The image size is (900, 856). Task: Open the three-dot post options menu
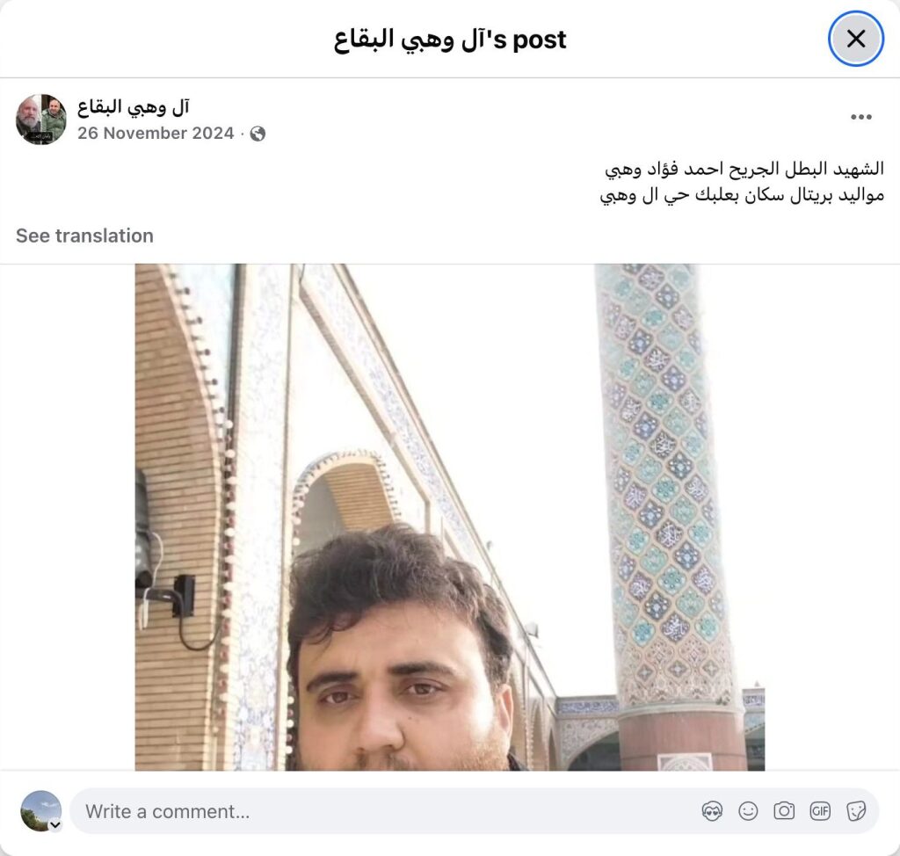[861, 117]
